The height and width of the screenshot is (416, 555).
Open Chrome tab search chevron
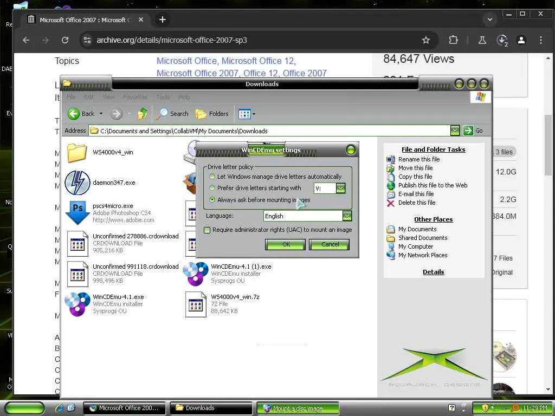point(490,19)
